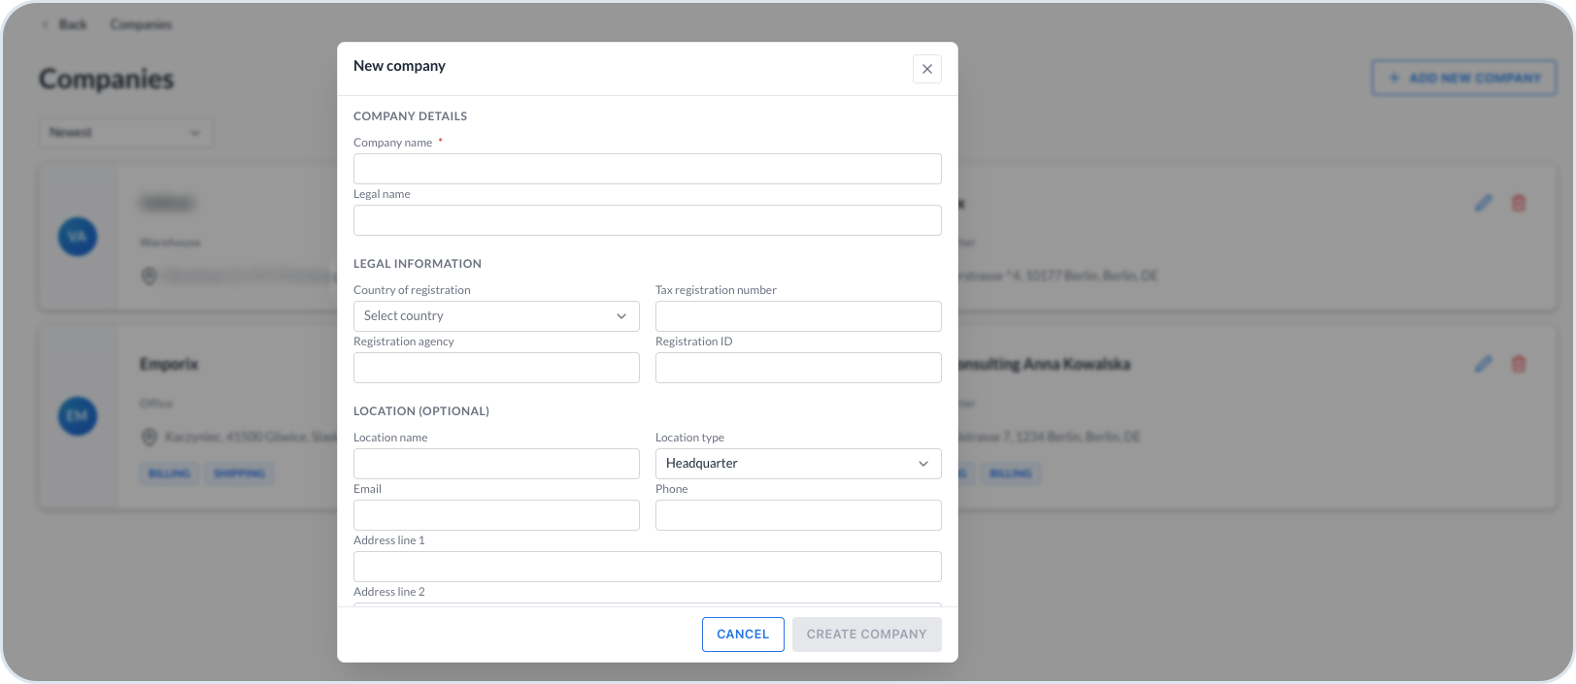Click the Companies breadcrumb link
Image resolution: width=1576 pixels, height=684 pixels.
tap(141, 24)
